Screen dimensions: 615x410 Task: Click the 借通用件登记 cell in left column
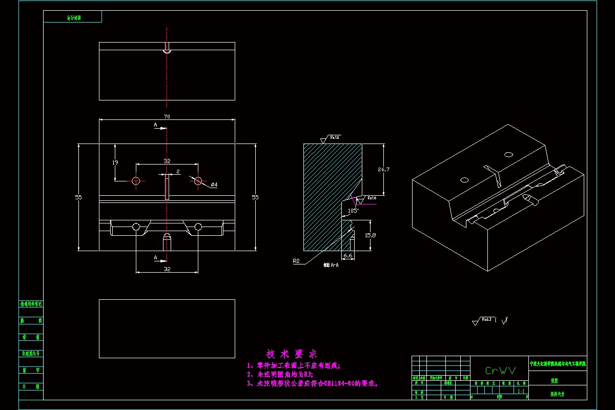pos(31,304)
